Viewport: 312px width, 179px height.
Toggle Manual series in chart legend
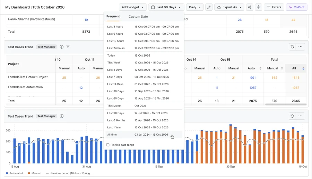point(34,173)
